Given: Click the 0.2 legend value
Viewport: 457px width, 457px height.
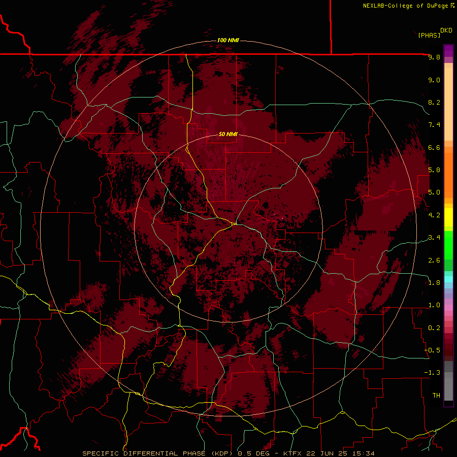Looking at the screenshot, I should 434,328.
